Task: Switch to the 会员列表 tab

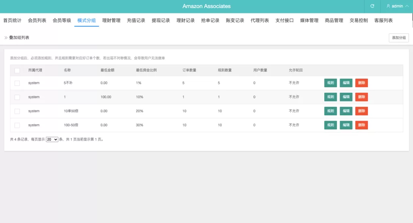Action: click(37, 21)
